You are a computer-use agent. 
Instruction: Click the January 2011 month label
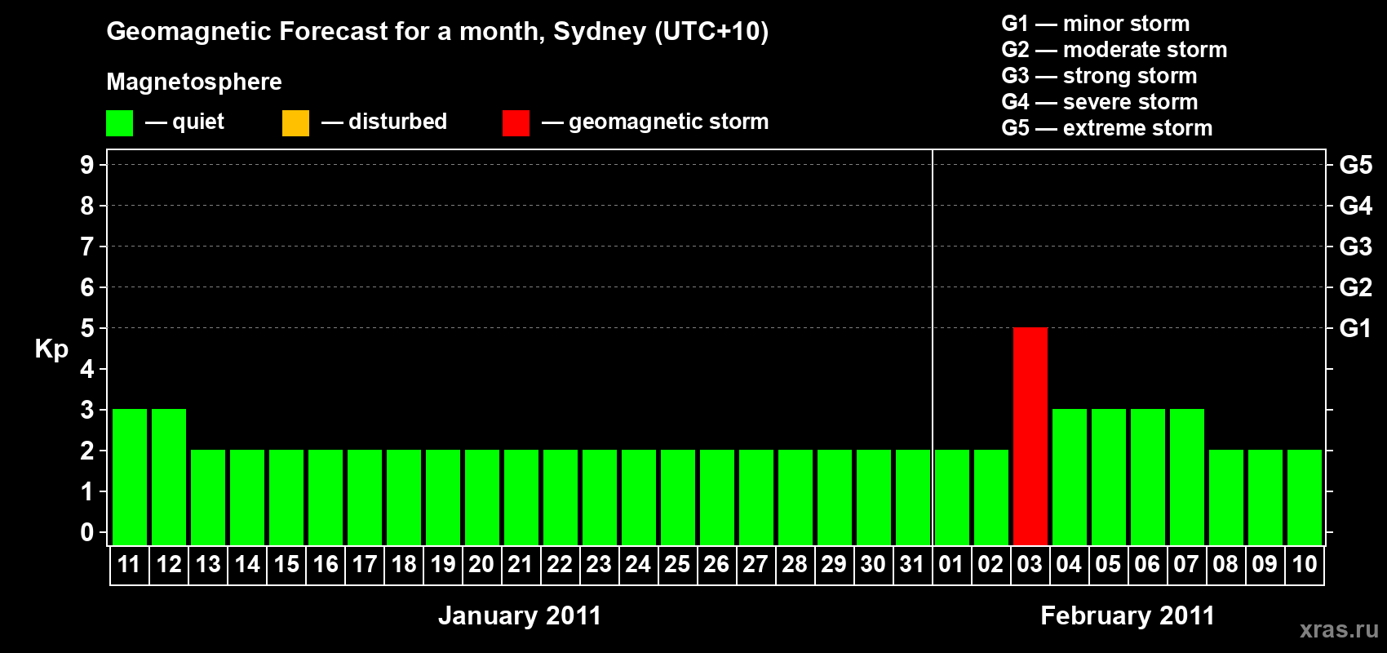(520, 615)
